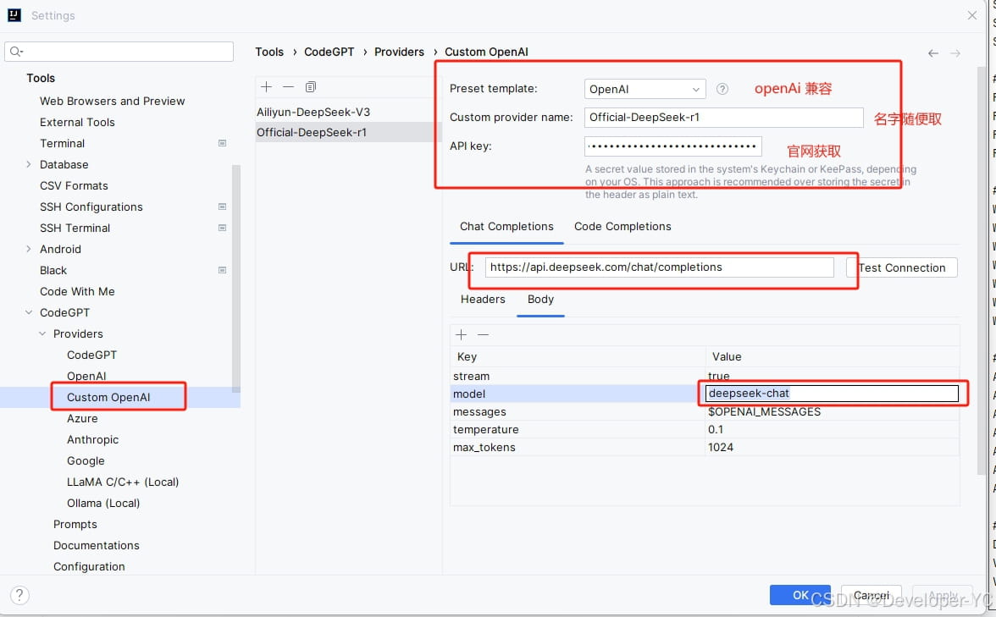The height and width of the screenshot is (617, 996).
Task: Click the Test Connection button
Action: (x=902, y=267)
